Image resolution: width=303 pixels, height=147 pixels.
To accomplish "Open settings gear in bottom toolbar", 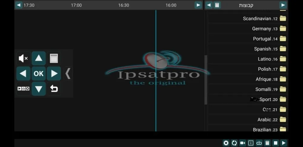I will point(226,143).
